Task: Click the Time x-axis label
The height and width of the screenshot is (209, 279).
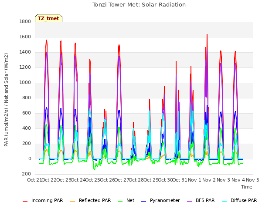Action: click(x=247, y=187)
